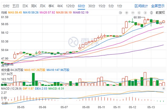168x110 pixels.
Task: Toggle the candlestick style icon
Action: (151, 13)
